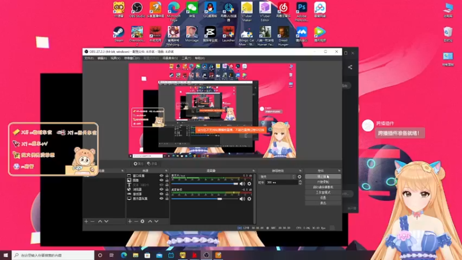
Task: Open the Help (帮助) menu in OBS
Action: coord(199,58)
